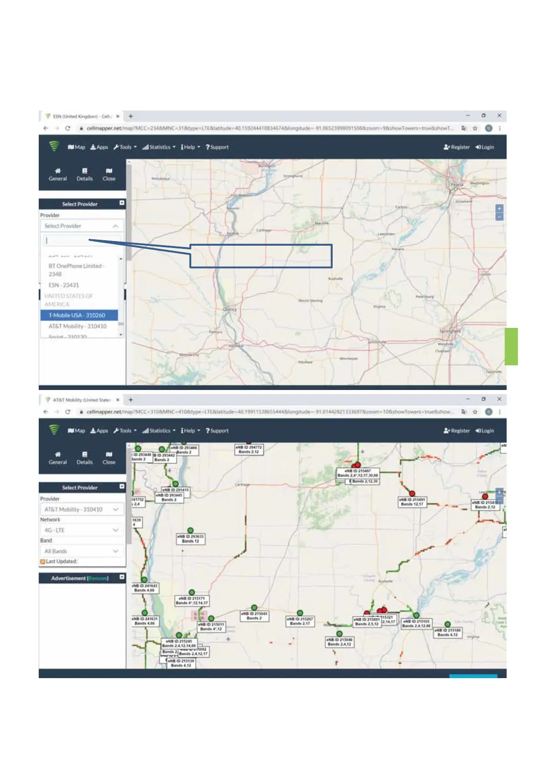The width and height of the screenshot is (543, 769).
Task: Click Login link in top ESN window
Action: click(485, 147)
